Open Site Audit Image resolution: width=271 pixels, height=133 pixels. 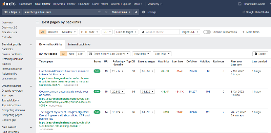pyautogui.click(x=84, y=4)
